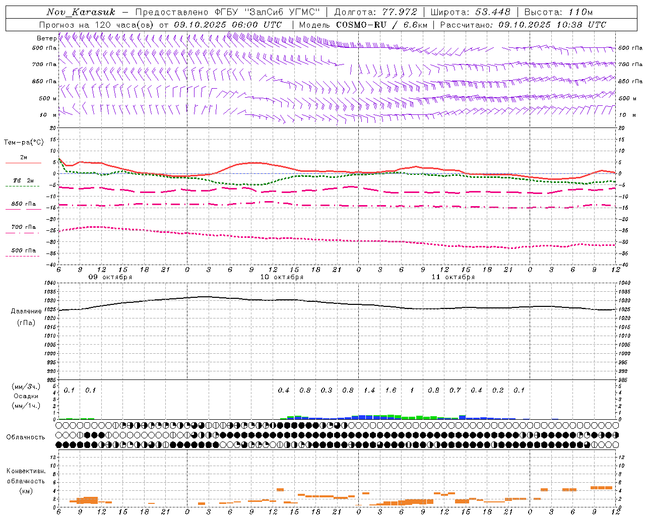
Task: Click the 'Облачность' cloud cover label
Action: pyautogui.click(x=26, y=437)
